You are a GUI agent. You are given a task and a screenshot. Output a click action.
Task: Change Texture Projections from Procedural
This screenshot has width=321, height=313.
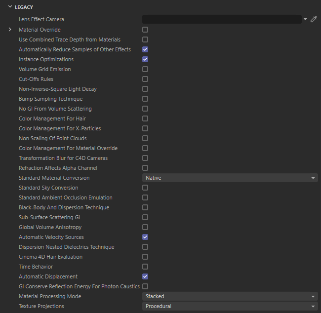point(230,306)
